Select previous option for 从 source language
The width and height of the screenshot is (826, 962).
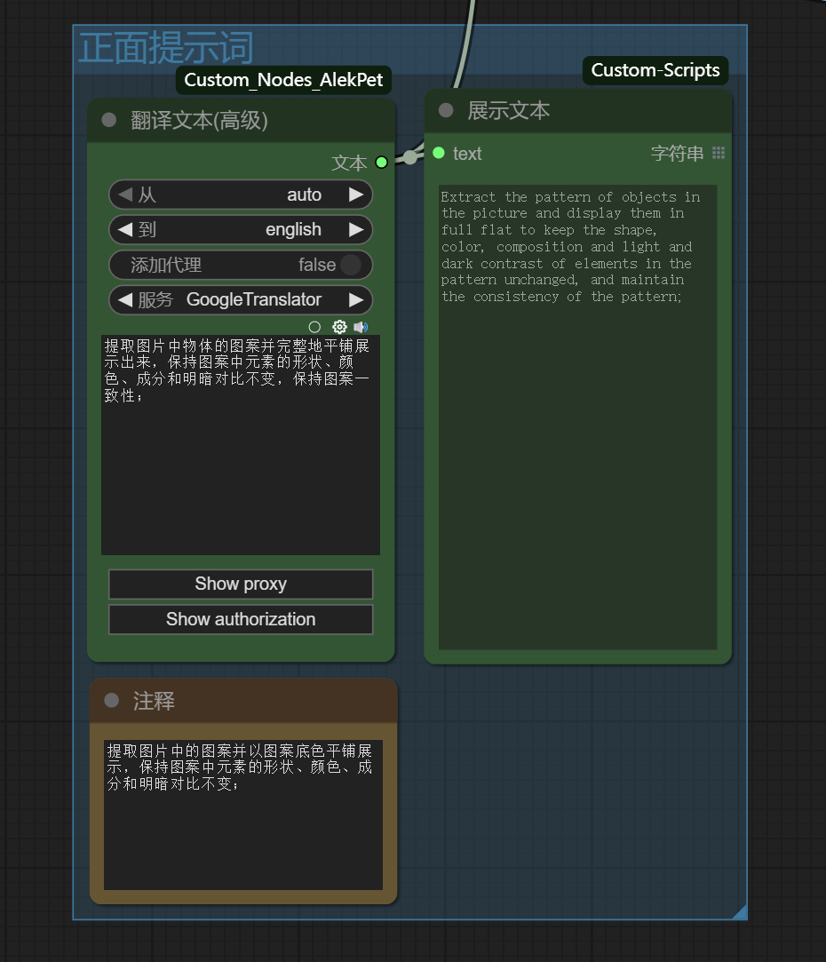coord(125,195)
